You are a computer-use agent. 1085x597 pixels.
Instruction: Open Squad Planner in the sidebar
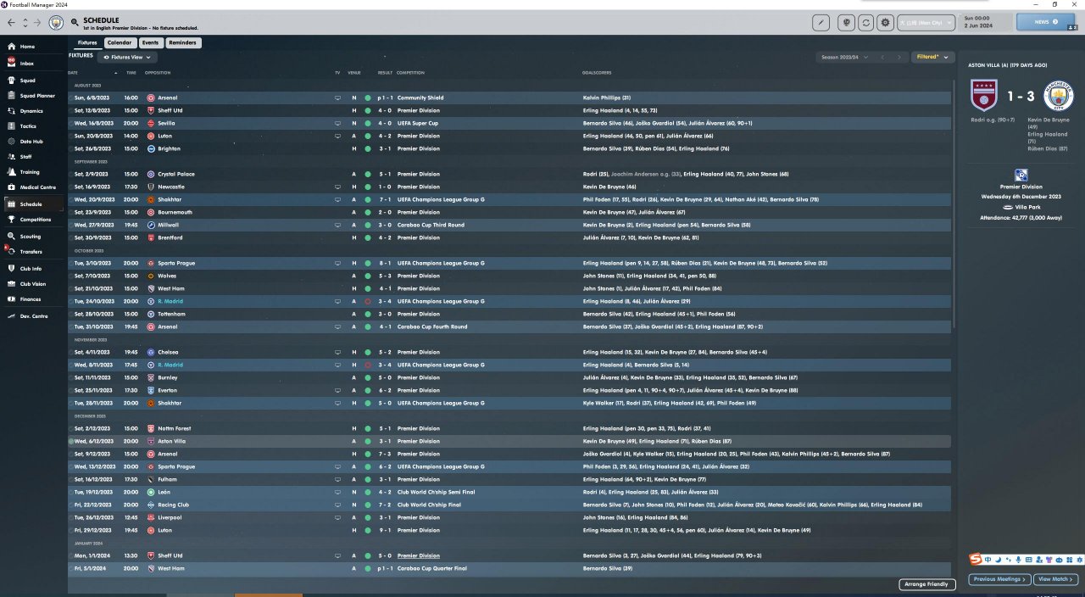[32, 96]
